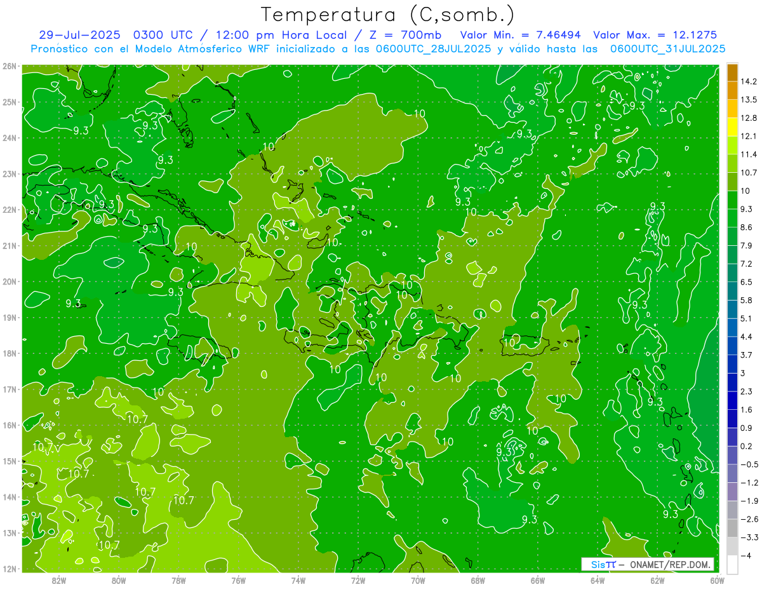This screenshot has width=762, height=589.
Task: Click the 14N latitude axis label
Action: [9, 497]
